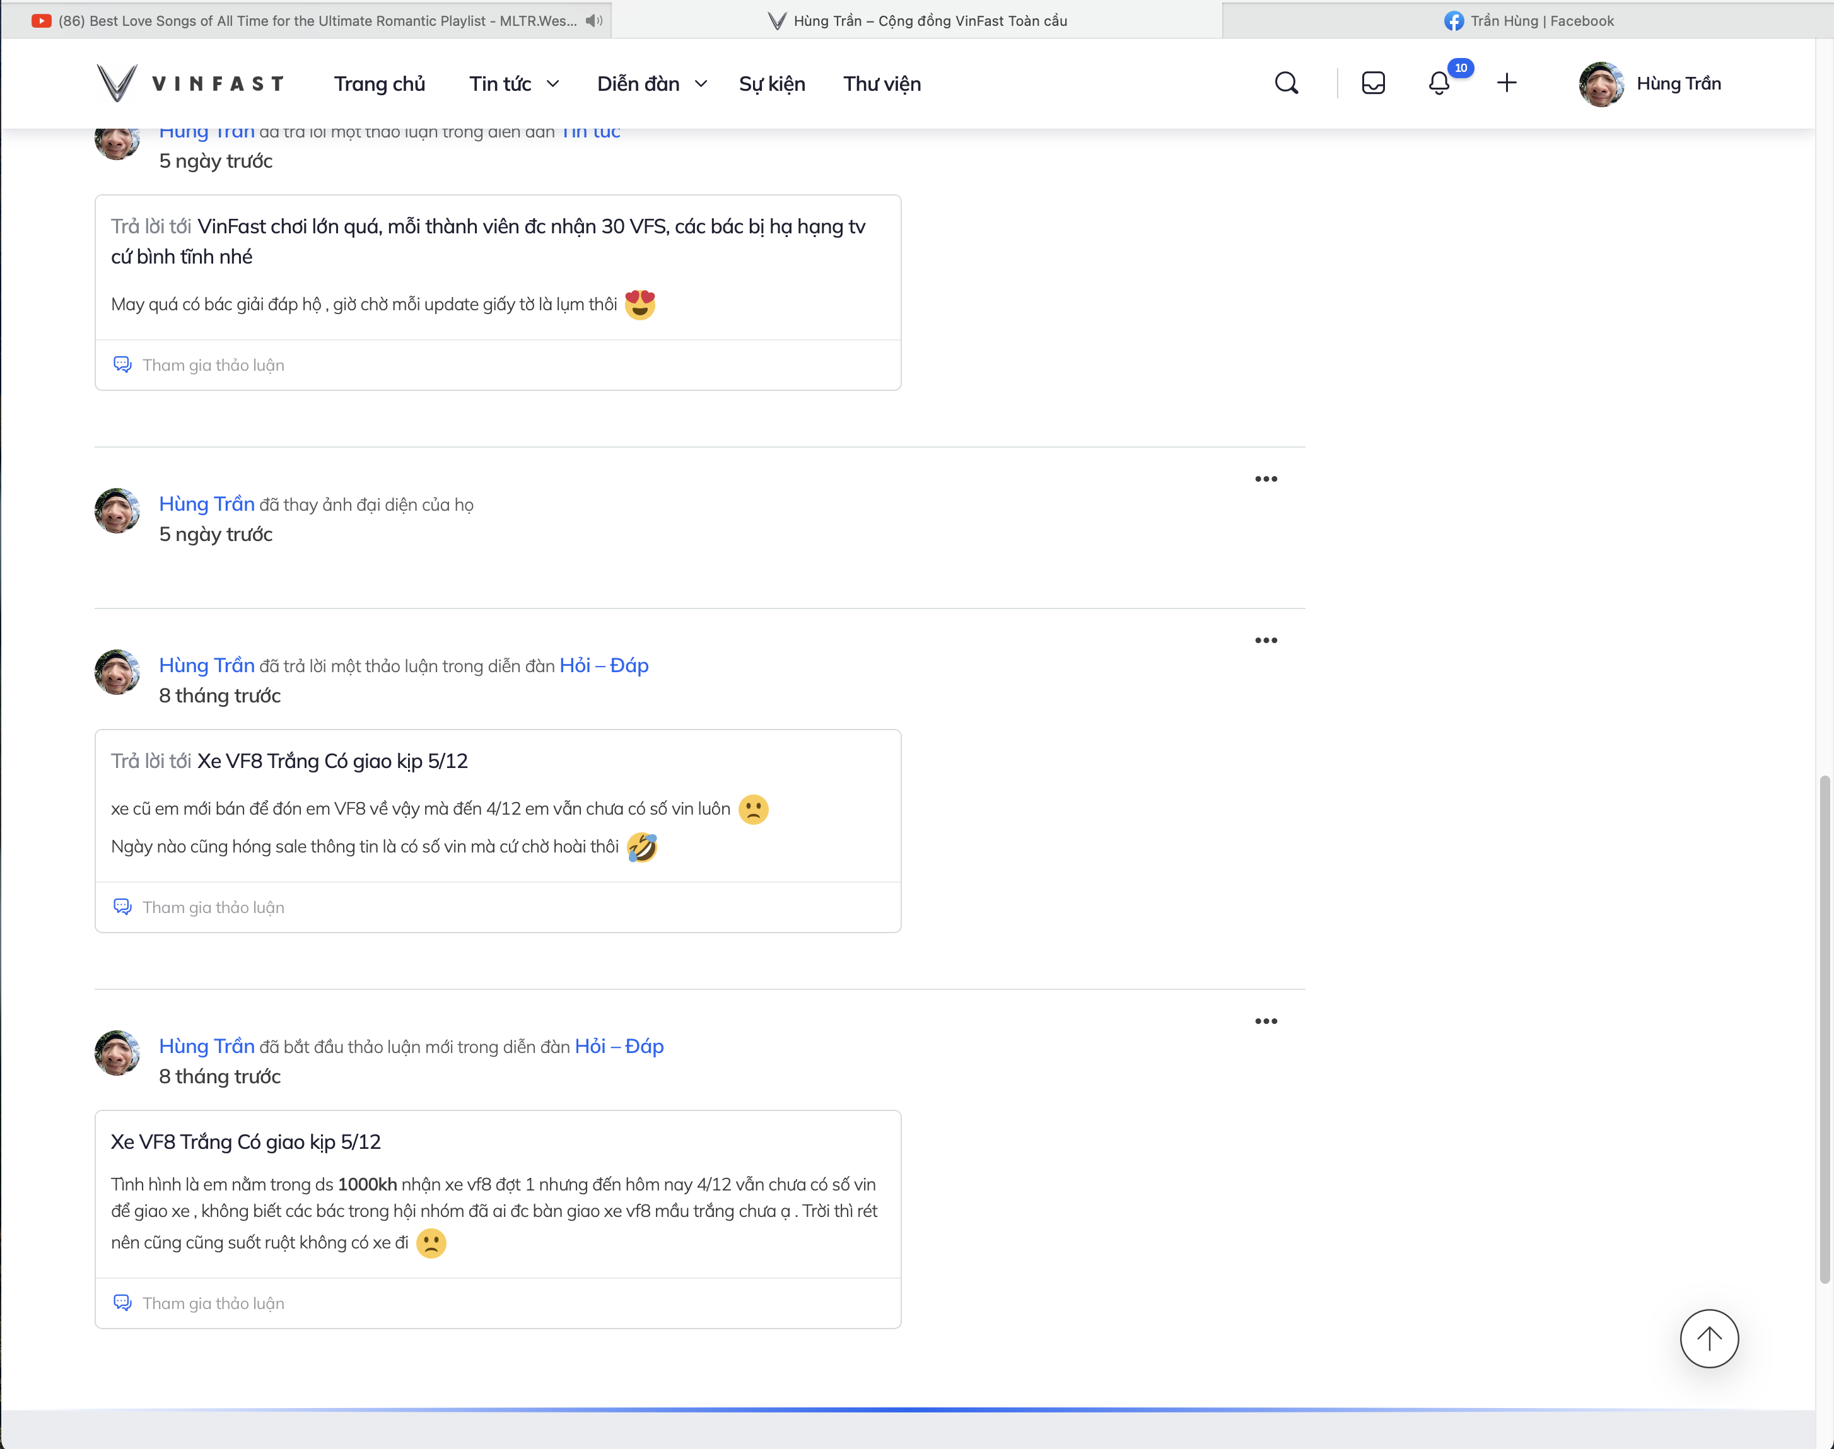Click the muted audio icon on YouTube tab

(594, 20)
